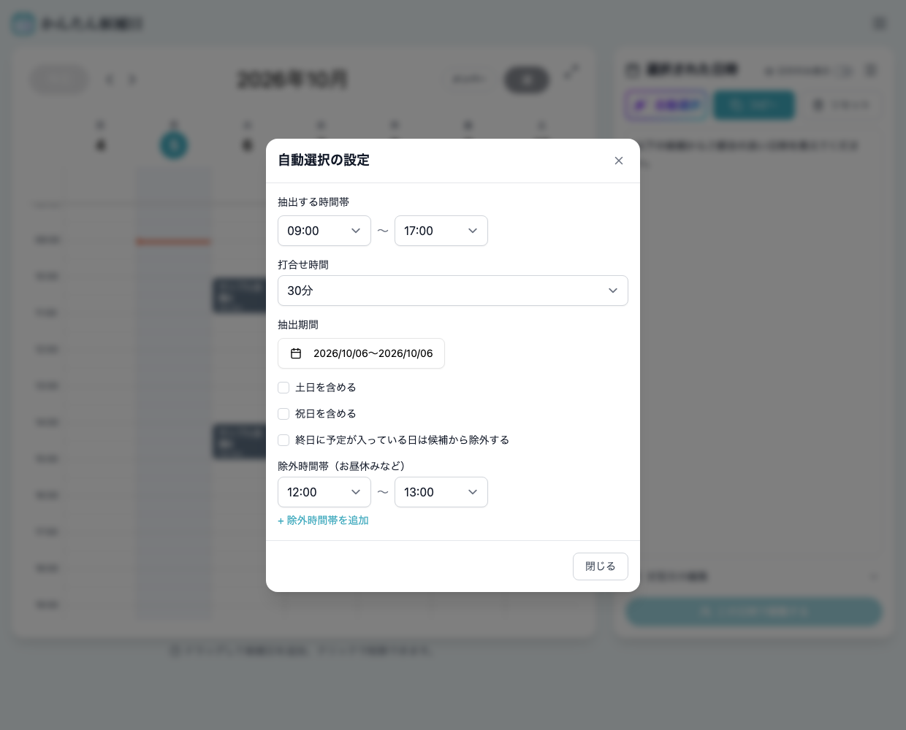This screenshot has height=730, width=906.
Task: Click the 閉じる button
Action: [x=601, y=566]
